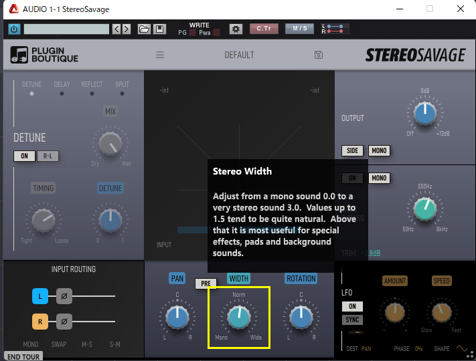
Task: Toggle the SIDE output button
Action: point(352,150)
